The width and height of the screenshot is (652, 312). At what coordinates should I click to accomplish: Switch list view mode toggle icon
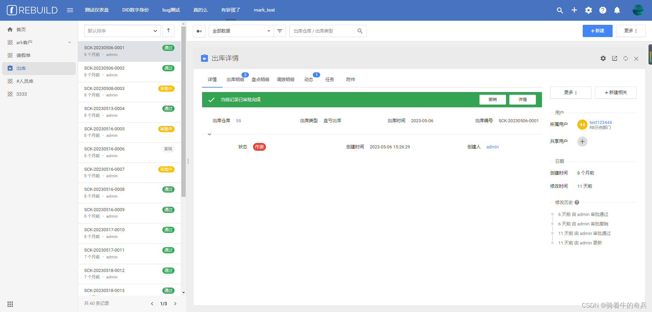(x=199, y=31)
